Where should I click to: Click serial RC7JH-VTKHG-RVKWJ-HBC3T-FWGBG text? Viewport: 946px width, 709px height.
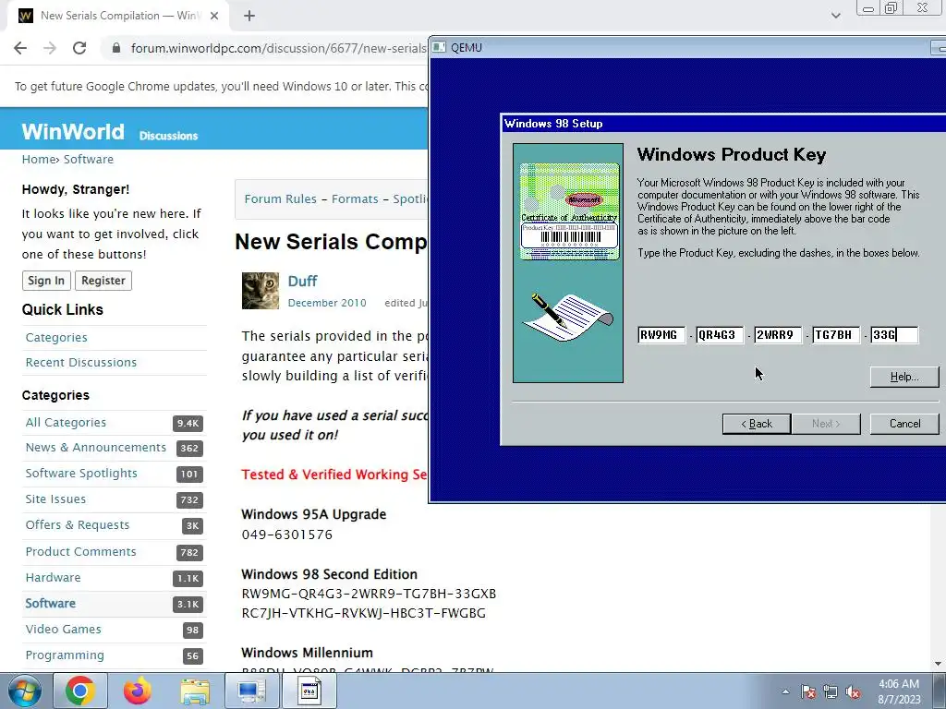coord(364,613)
